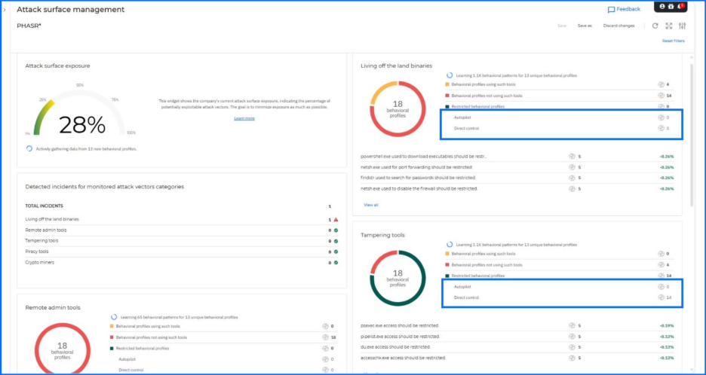706x375 pixels.
Task: Open Learn more link in exposure widget
Action: 244,118
